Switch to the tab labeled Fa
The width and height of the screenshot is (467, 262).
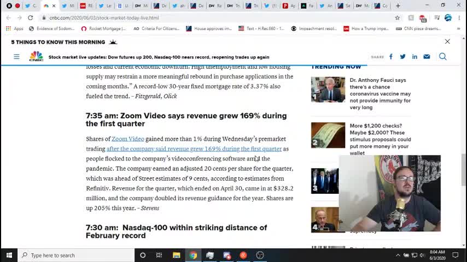[x=308, y=5]
